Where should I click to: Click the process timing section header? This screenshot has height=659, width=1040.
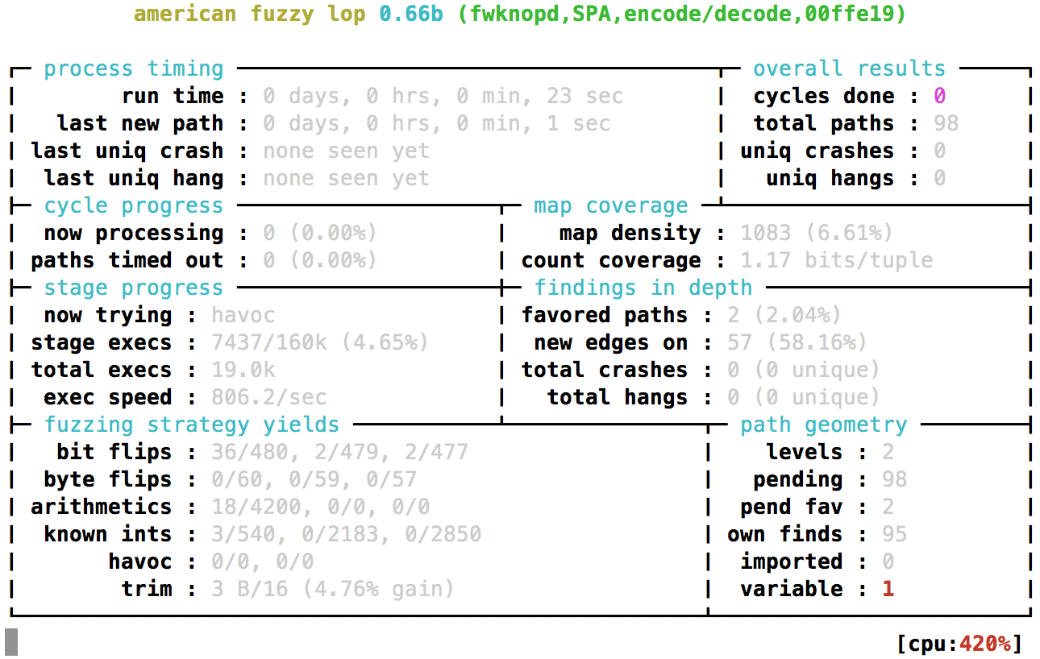134,68
